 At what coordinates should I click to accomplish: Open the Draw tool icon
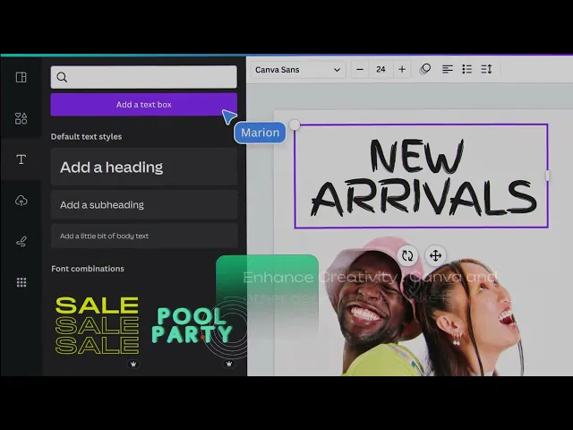[x=21, y=241]
